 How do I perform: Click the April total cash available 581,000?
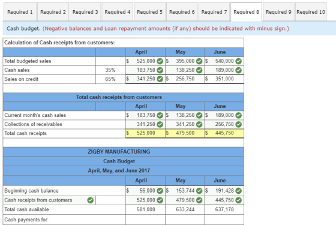click(145, 209)
